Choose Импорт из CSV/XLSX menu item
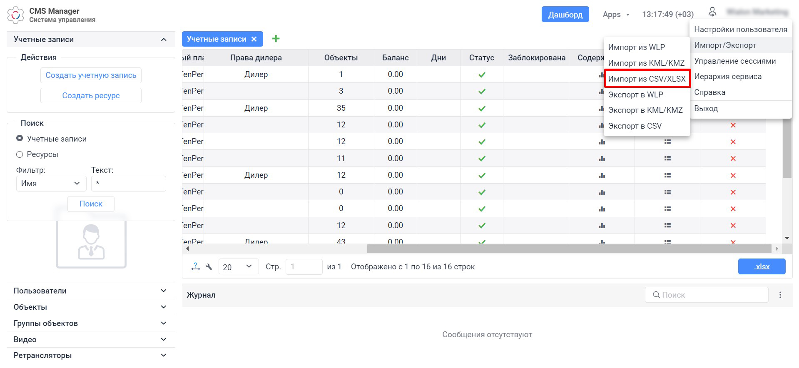799x368 pixels. coord(647,79)
